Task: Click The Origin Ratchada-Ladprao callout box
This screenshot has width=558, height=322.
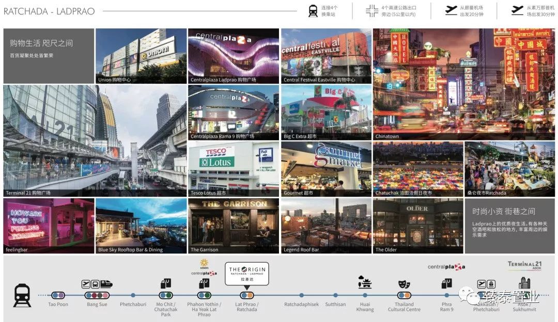Action: tap(246, 273)
